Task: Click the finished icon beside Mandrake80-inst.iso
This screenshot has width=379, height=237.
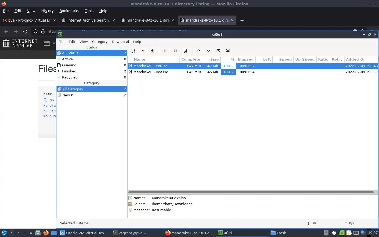Action: 130,72
